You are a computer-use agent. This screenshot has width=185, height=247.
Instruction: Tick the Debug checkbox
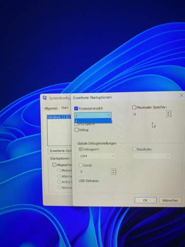click(77, 130)
